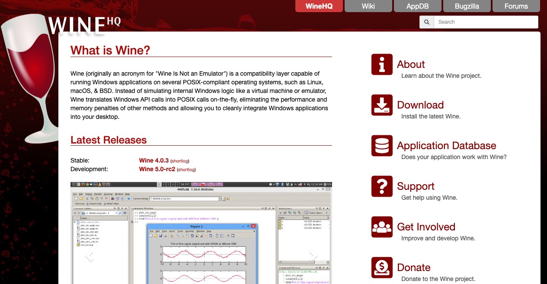Click "Get help using Wine." text
547x284 pixels.
click(x=429, y=198)
